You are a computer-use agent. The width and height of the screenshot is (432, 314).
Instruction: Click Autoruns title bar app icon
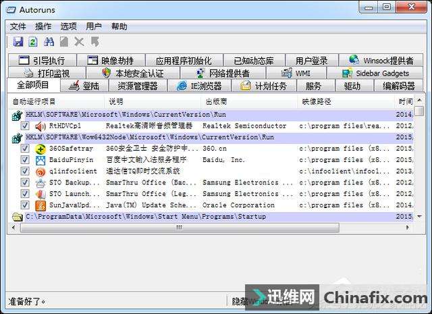[x=11, y=10]
